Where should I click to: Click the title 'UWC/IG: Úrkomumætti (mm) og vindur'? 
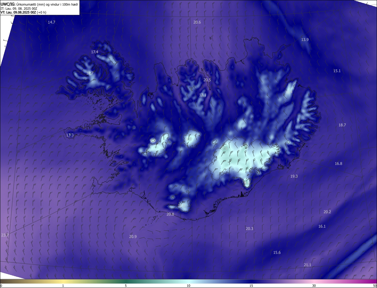39,4
